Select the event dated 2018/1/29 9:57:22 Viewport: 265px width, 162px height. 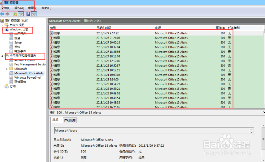click(x=157, y=33)
